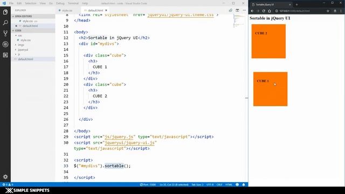Open the Manage gear in the activity bar
345x194 pixels.
[5, 177]
